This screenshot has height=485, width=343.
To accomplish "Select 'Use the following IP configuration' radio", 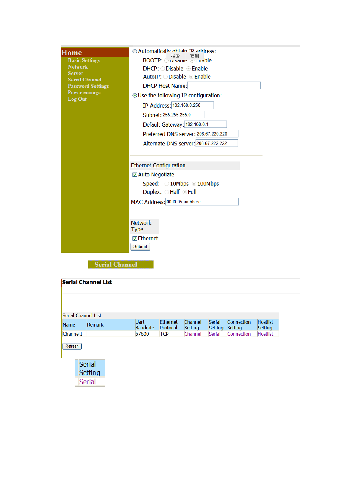I will pos(135,95).
